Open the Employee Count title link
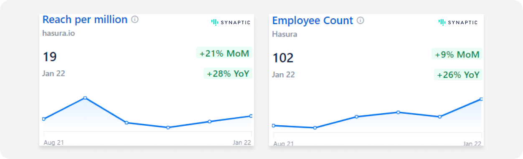 click(x=313, y=20)
